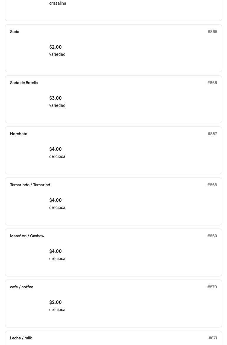Open the Soda de Botella item

(x=24, y=83)
